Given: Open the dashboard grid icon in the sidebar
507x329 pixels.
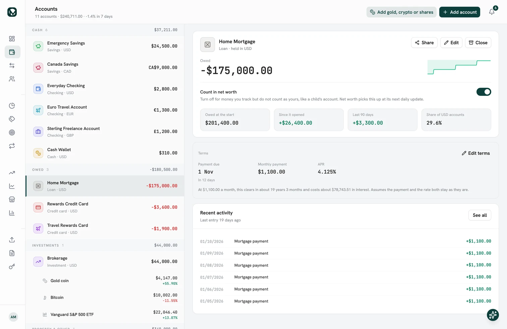Looking at the screenshot, I should 12,39.
